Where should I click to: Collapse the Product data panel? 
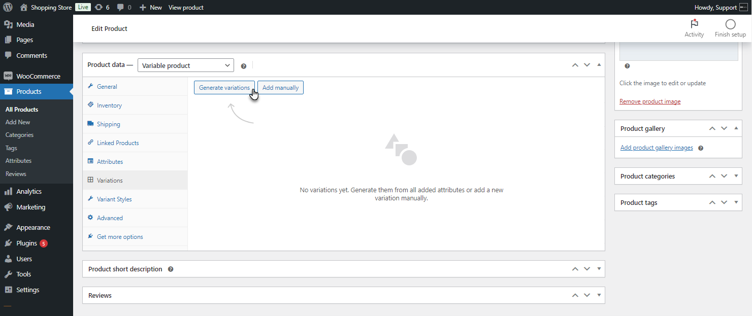[x=599, y=65]
